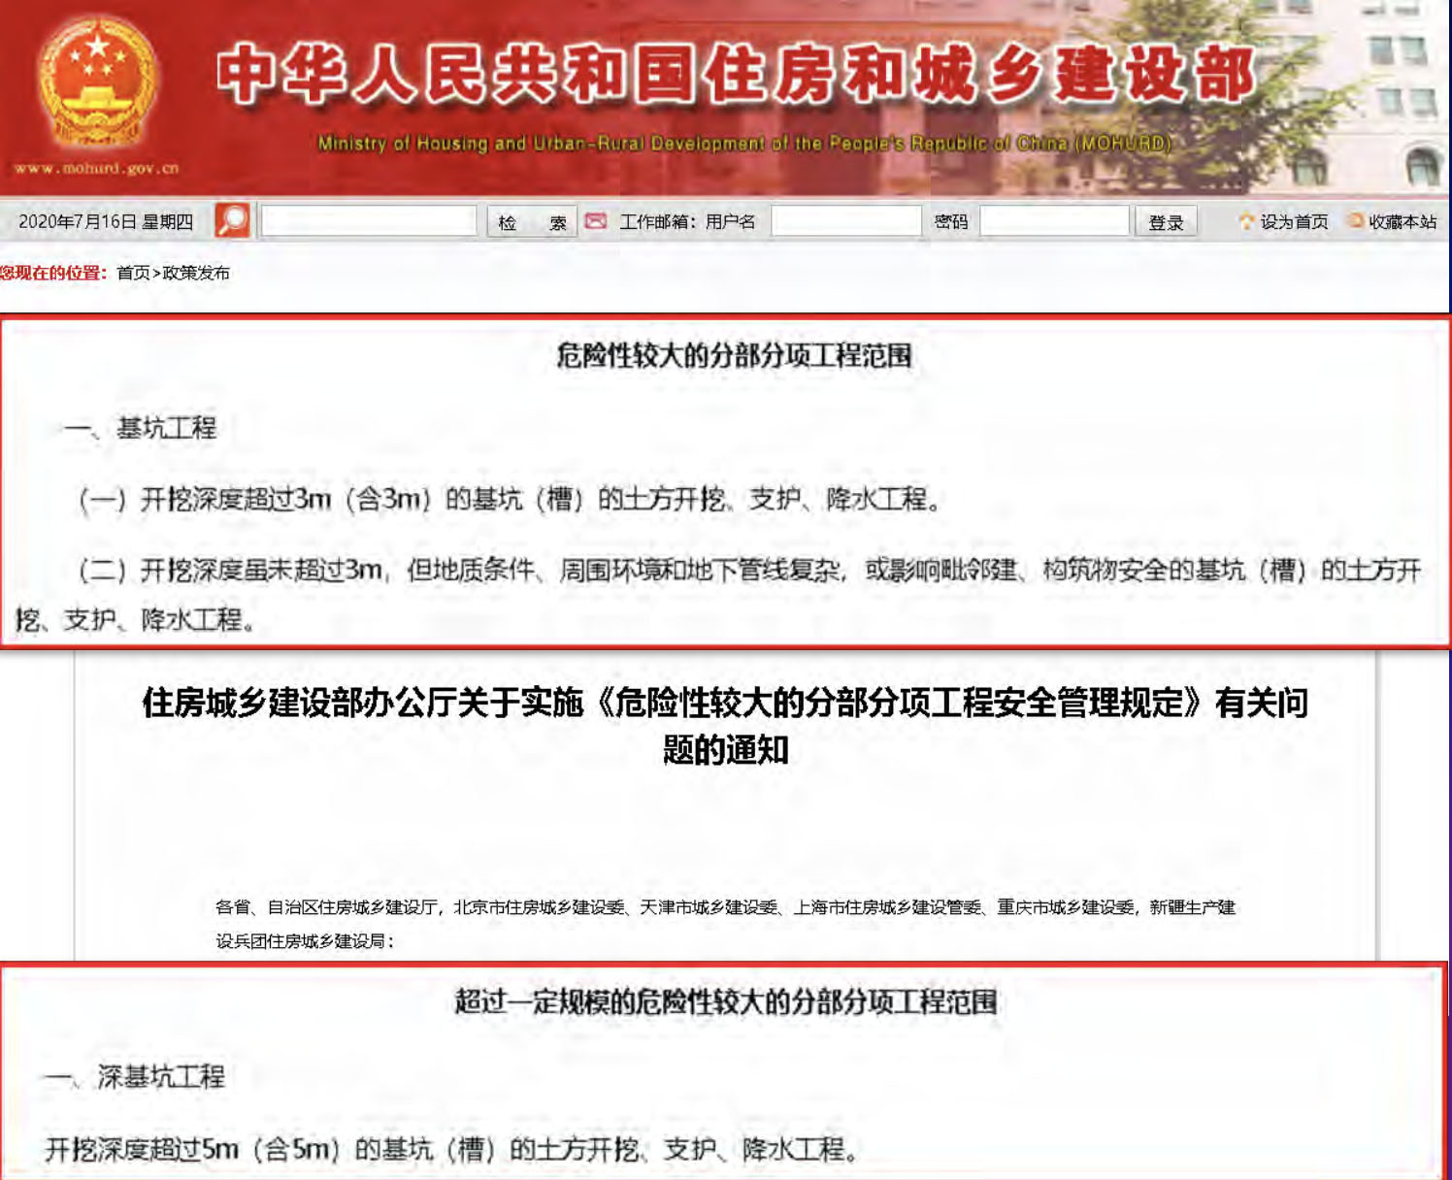
Task: Click the red mail envelope icon
Action: pyautogui.click(x=596, y=221)
